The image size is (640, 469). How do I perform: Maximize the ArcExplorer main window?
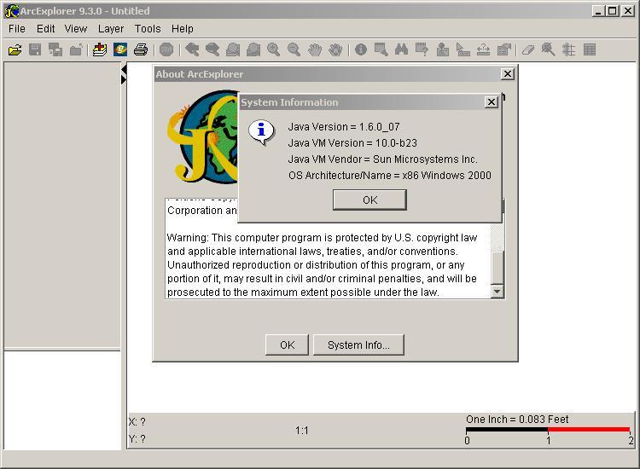(612, 11)
